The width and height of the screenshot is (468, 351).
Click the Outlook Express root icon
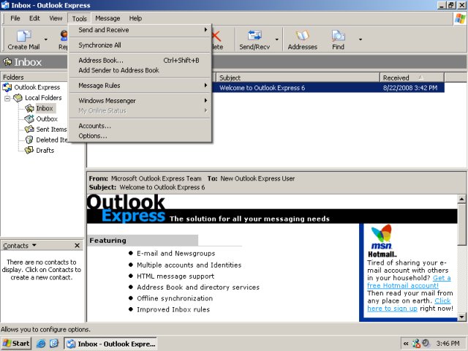click(x=7, y=87)
